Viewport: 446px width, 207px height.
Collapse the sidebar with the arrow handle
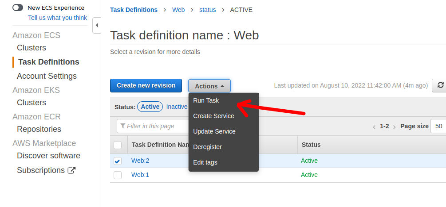point(97,25)
